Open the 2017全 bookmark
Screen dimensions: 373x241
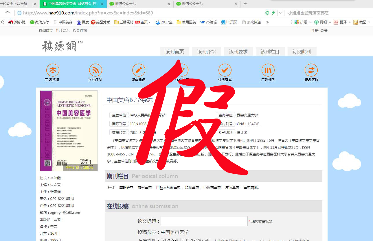click(164, 22)
